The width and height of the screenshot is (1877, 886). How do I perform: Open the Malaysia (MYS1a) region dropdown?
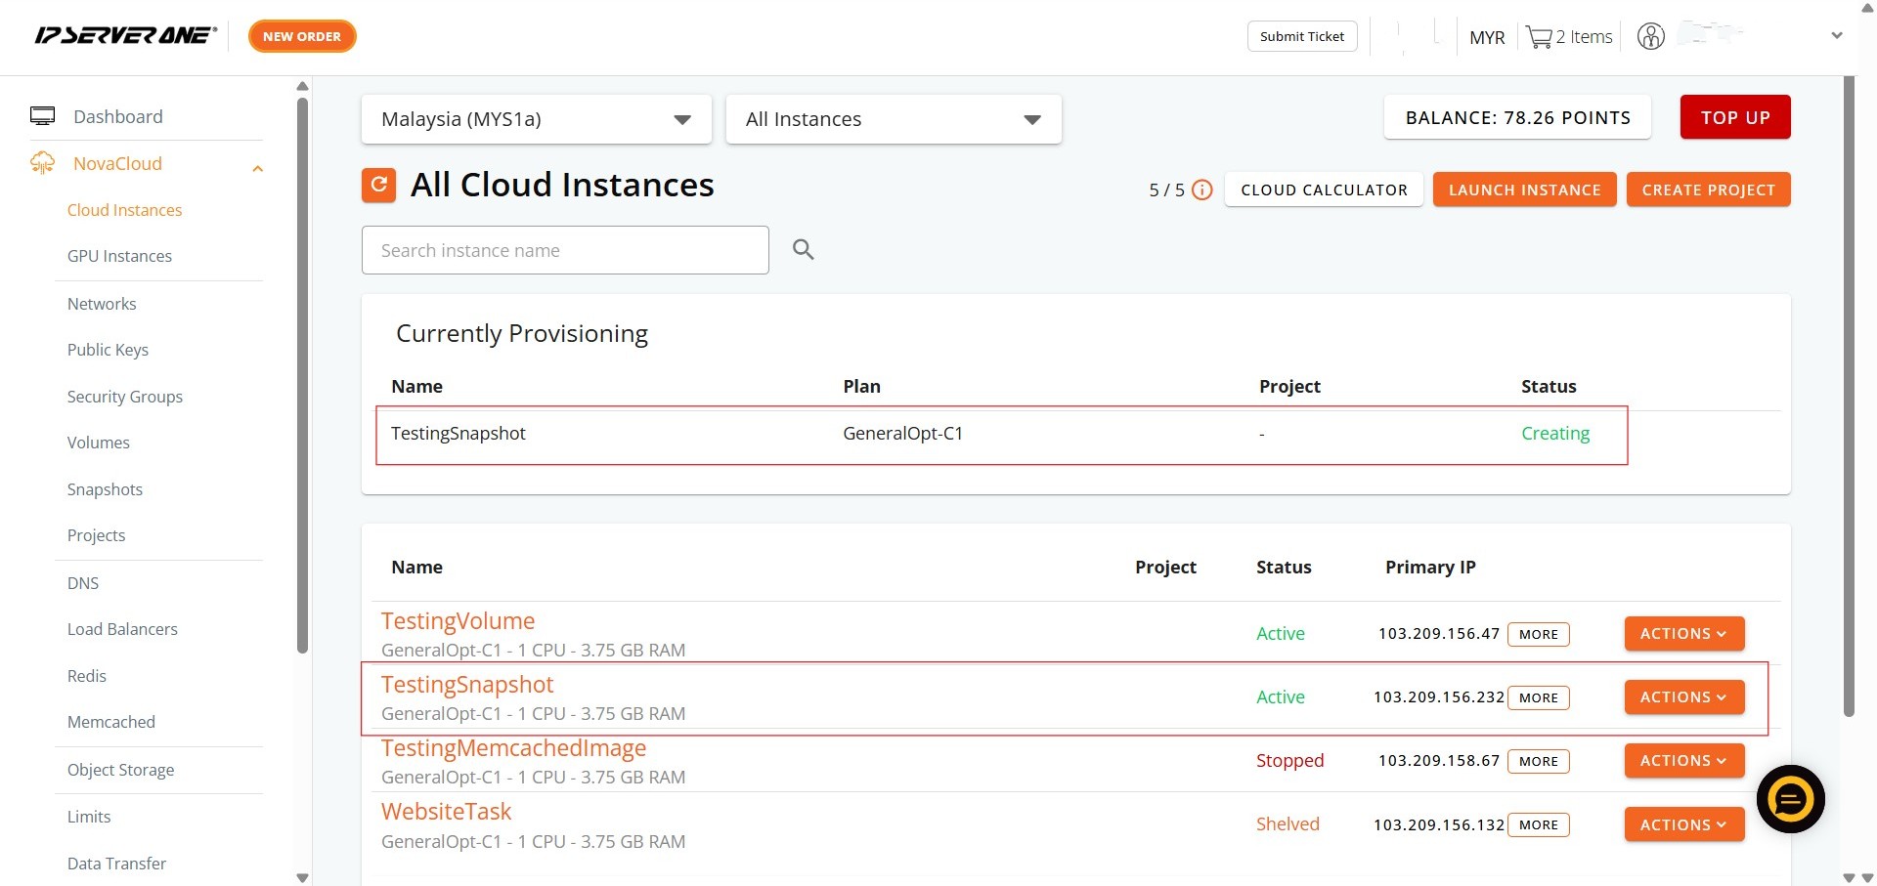(x=536, y=119)
